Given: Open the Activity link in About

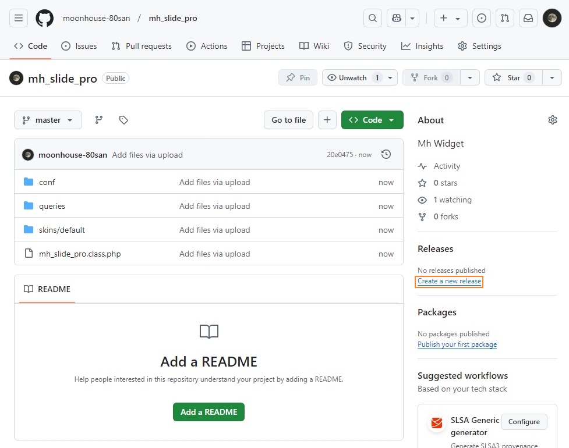Looking at the screenshot, I should tap(439, 166).
